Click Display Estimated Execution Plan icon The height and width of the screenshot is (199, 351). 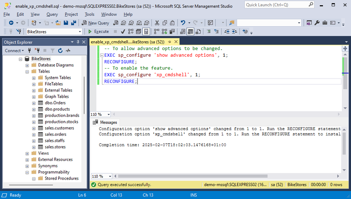point(131,31)
